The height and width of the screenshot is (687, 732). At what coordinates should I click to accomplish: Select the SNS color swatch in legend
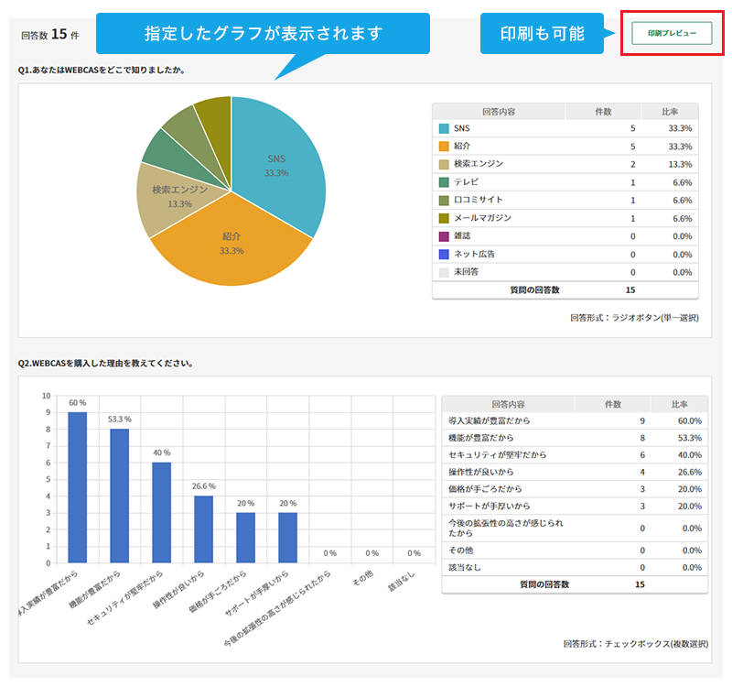tap(444, 128)
